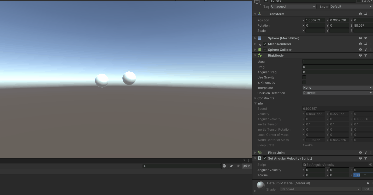Disable the Set Angular Velocity script

click(264, 158)
